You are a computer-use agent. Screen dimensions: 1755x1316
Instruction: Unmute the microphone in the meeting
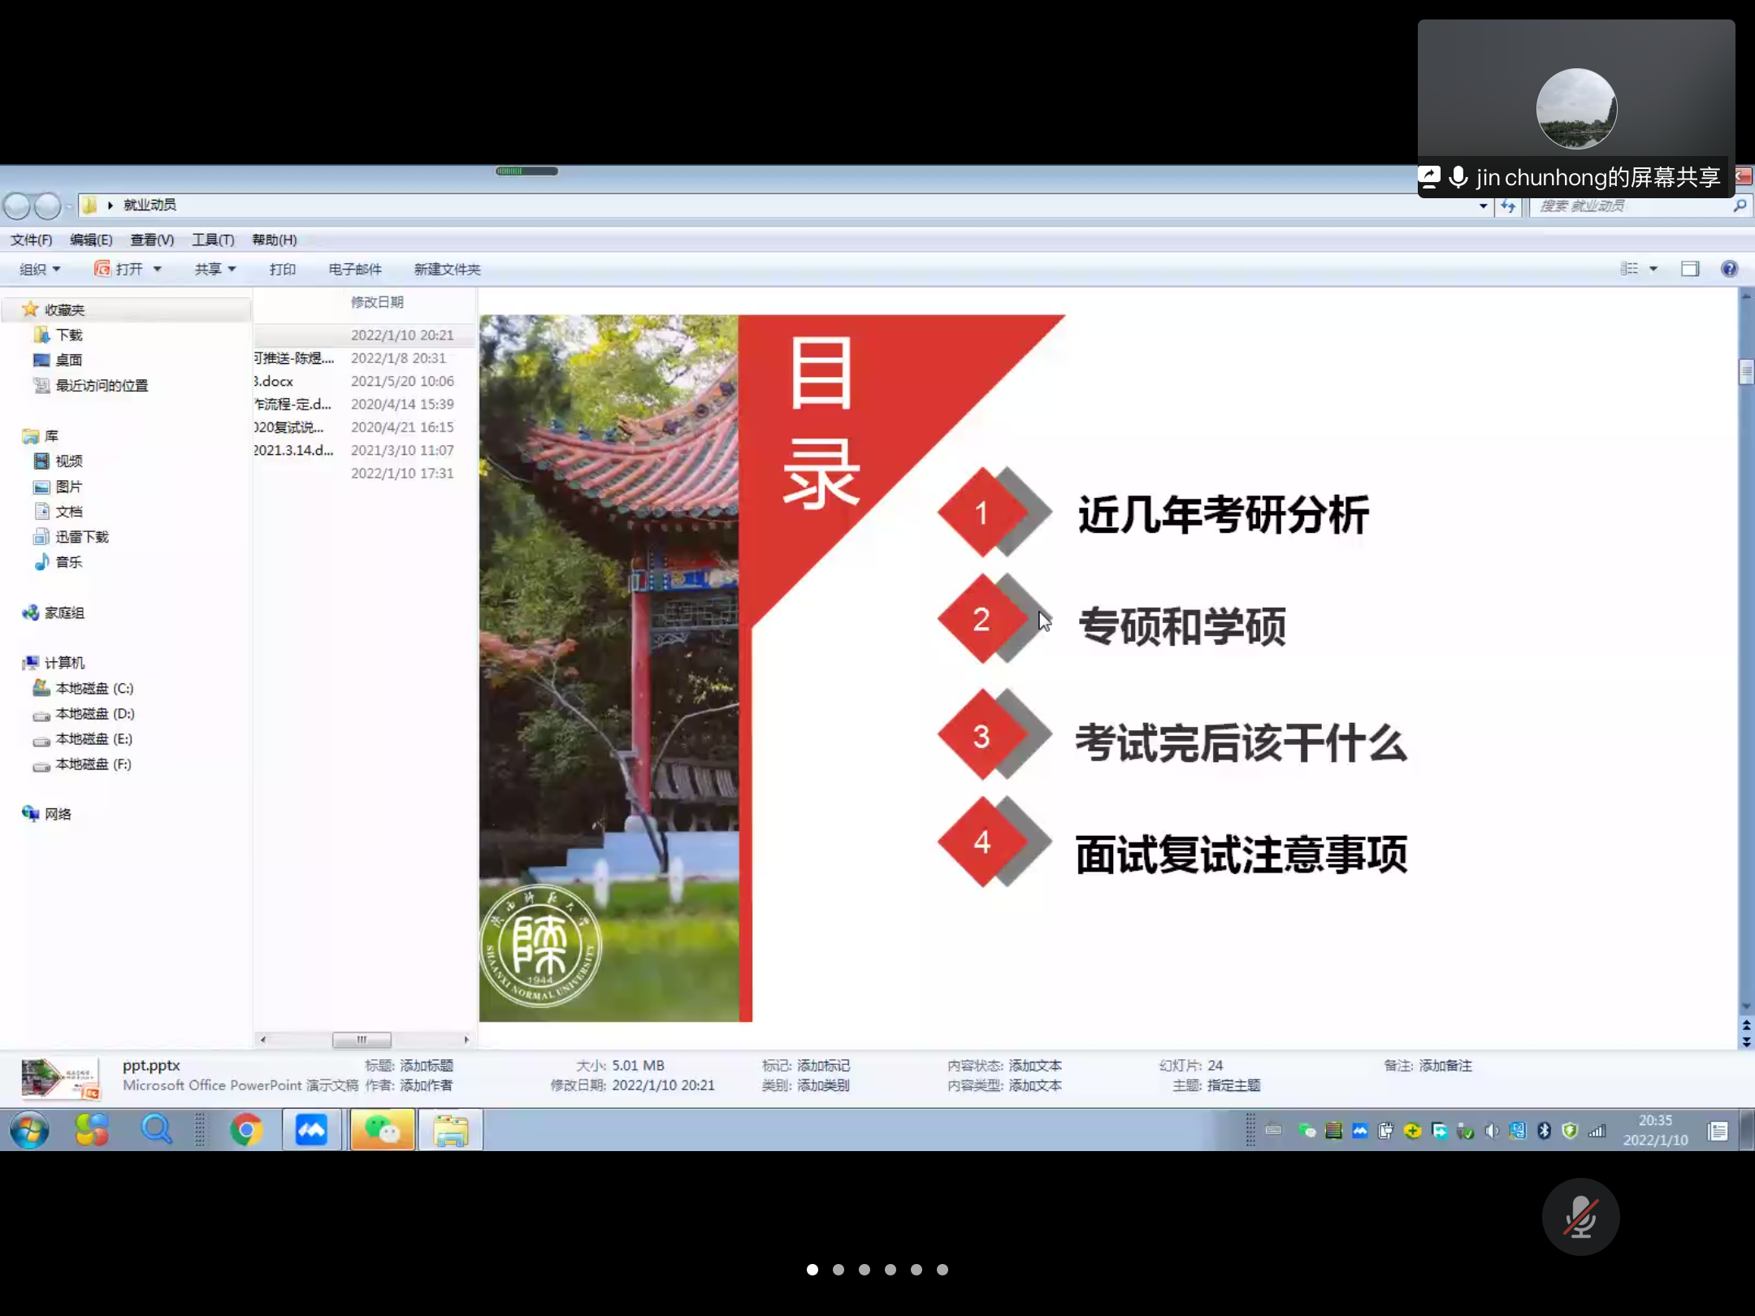pyautogui.click(x=1580, y=1217)
